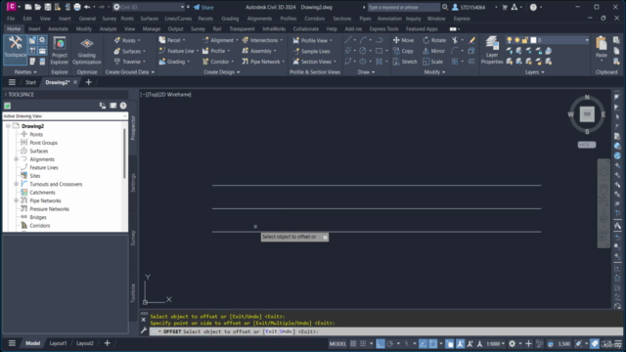The height and width of the screenshot is (352, 626).
Task: Launch Project Explorer from the ribbon
Action: click(60, 51)
